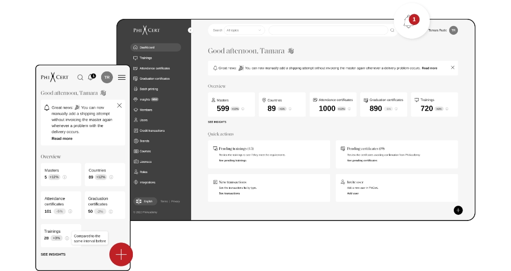This screenshot has width=511, height=271.
Task: Tap the mobile search icon
Action: point(80,78)
